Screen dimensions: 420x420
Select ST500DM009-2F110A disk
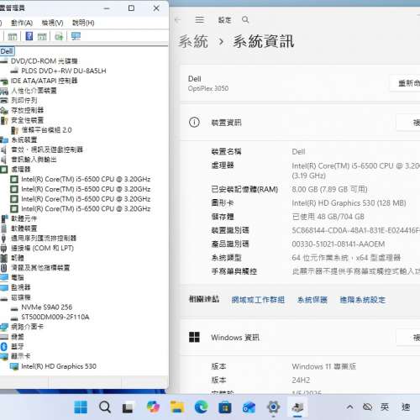55,317
